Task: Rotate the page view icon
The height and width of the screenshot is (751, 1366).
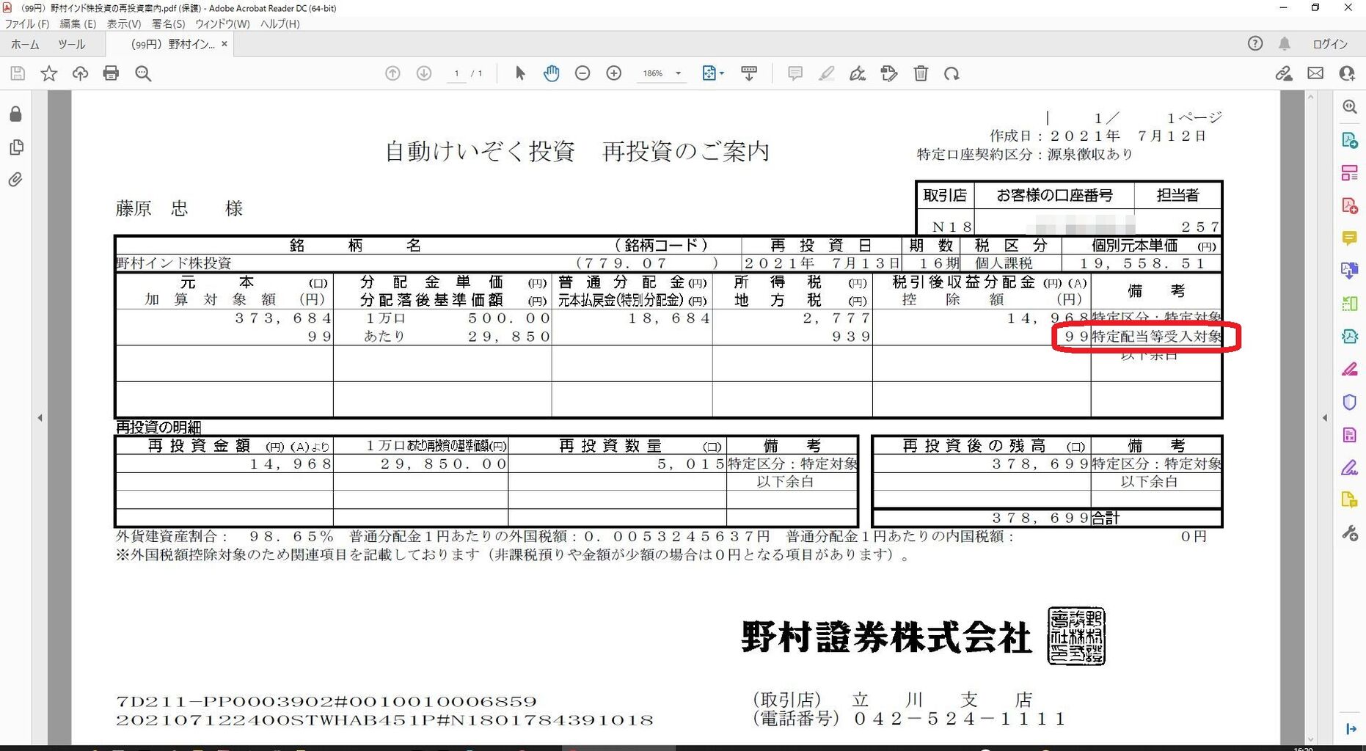Action: (x=952, y=73)
